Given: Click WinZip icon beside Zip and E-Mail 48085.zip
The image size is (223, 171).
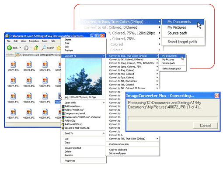Looking at the screenshot, I should coord(63,128).
